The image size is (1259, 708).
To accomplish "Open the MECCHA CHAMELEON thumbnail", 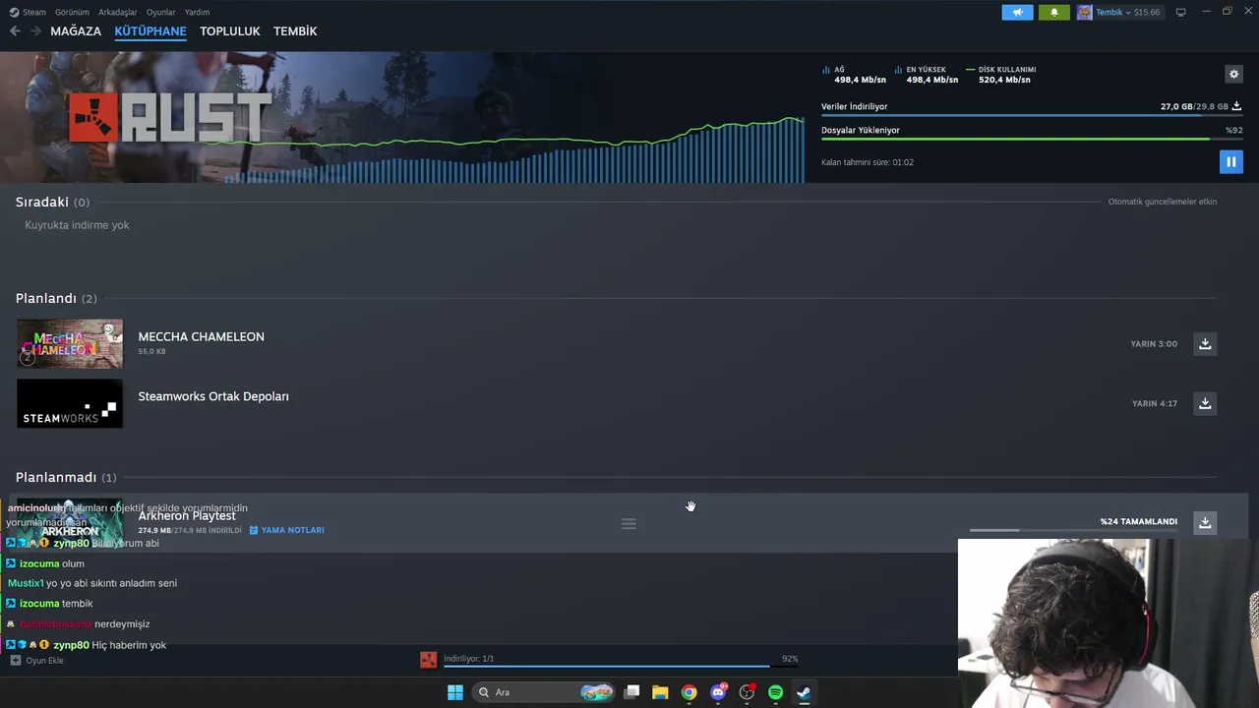I will [70, 343].
